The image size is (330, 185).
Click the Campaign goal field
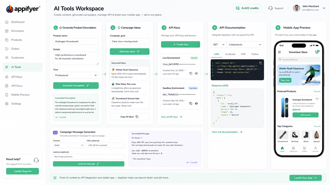tap(130, 41)
